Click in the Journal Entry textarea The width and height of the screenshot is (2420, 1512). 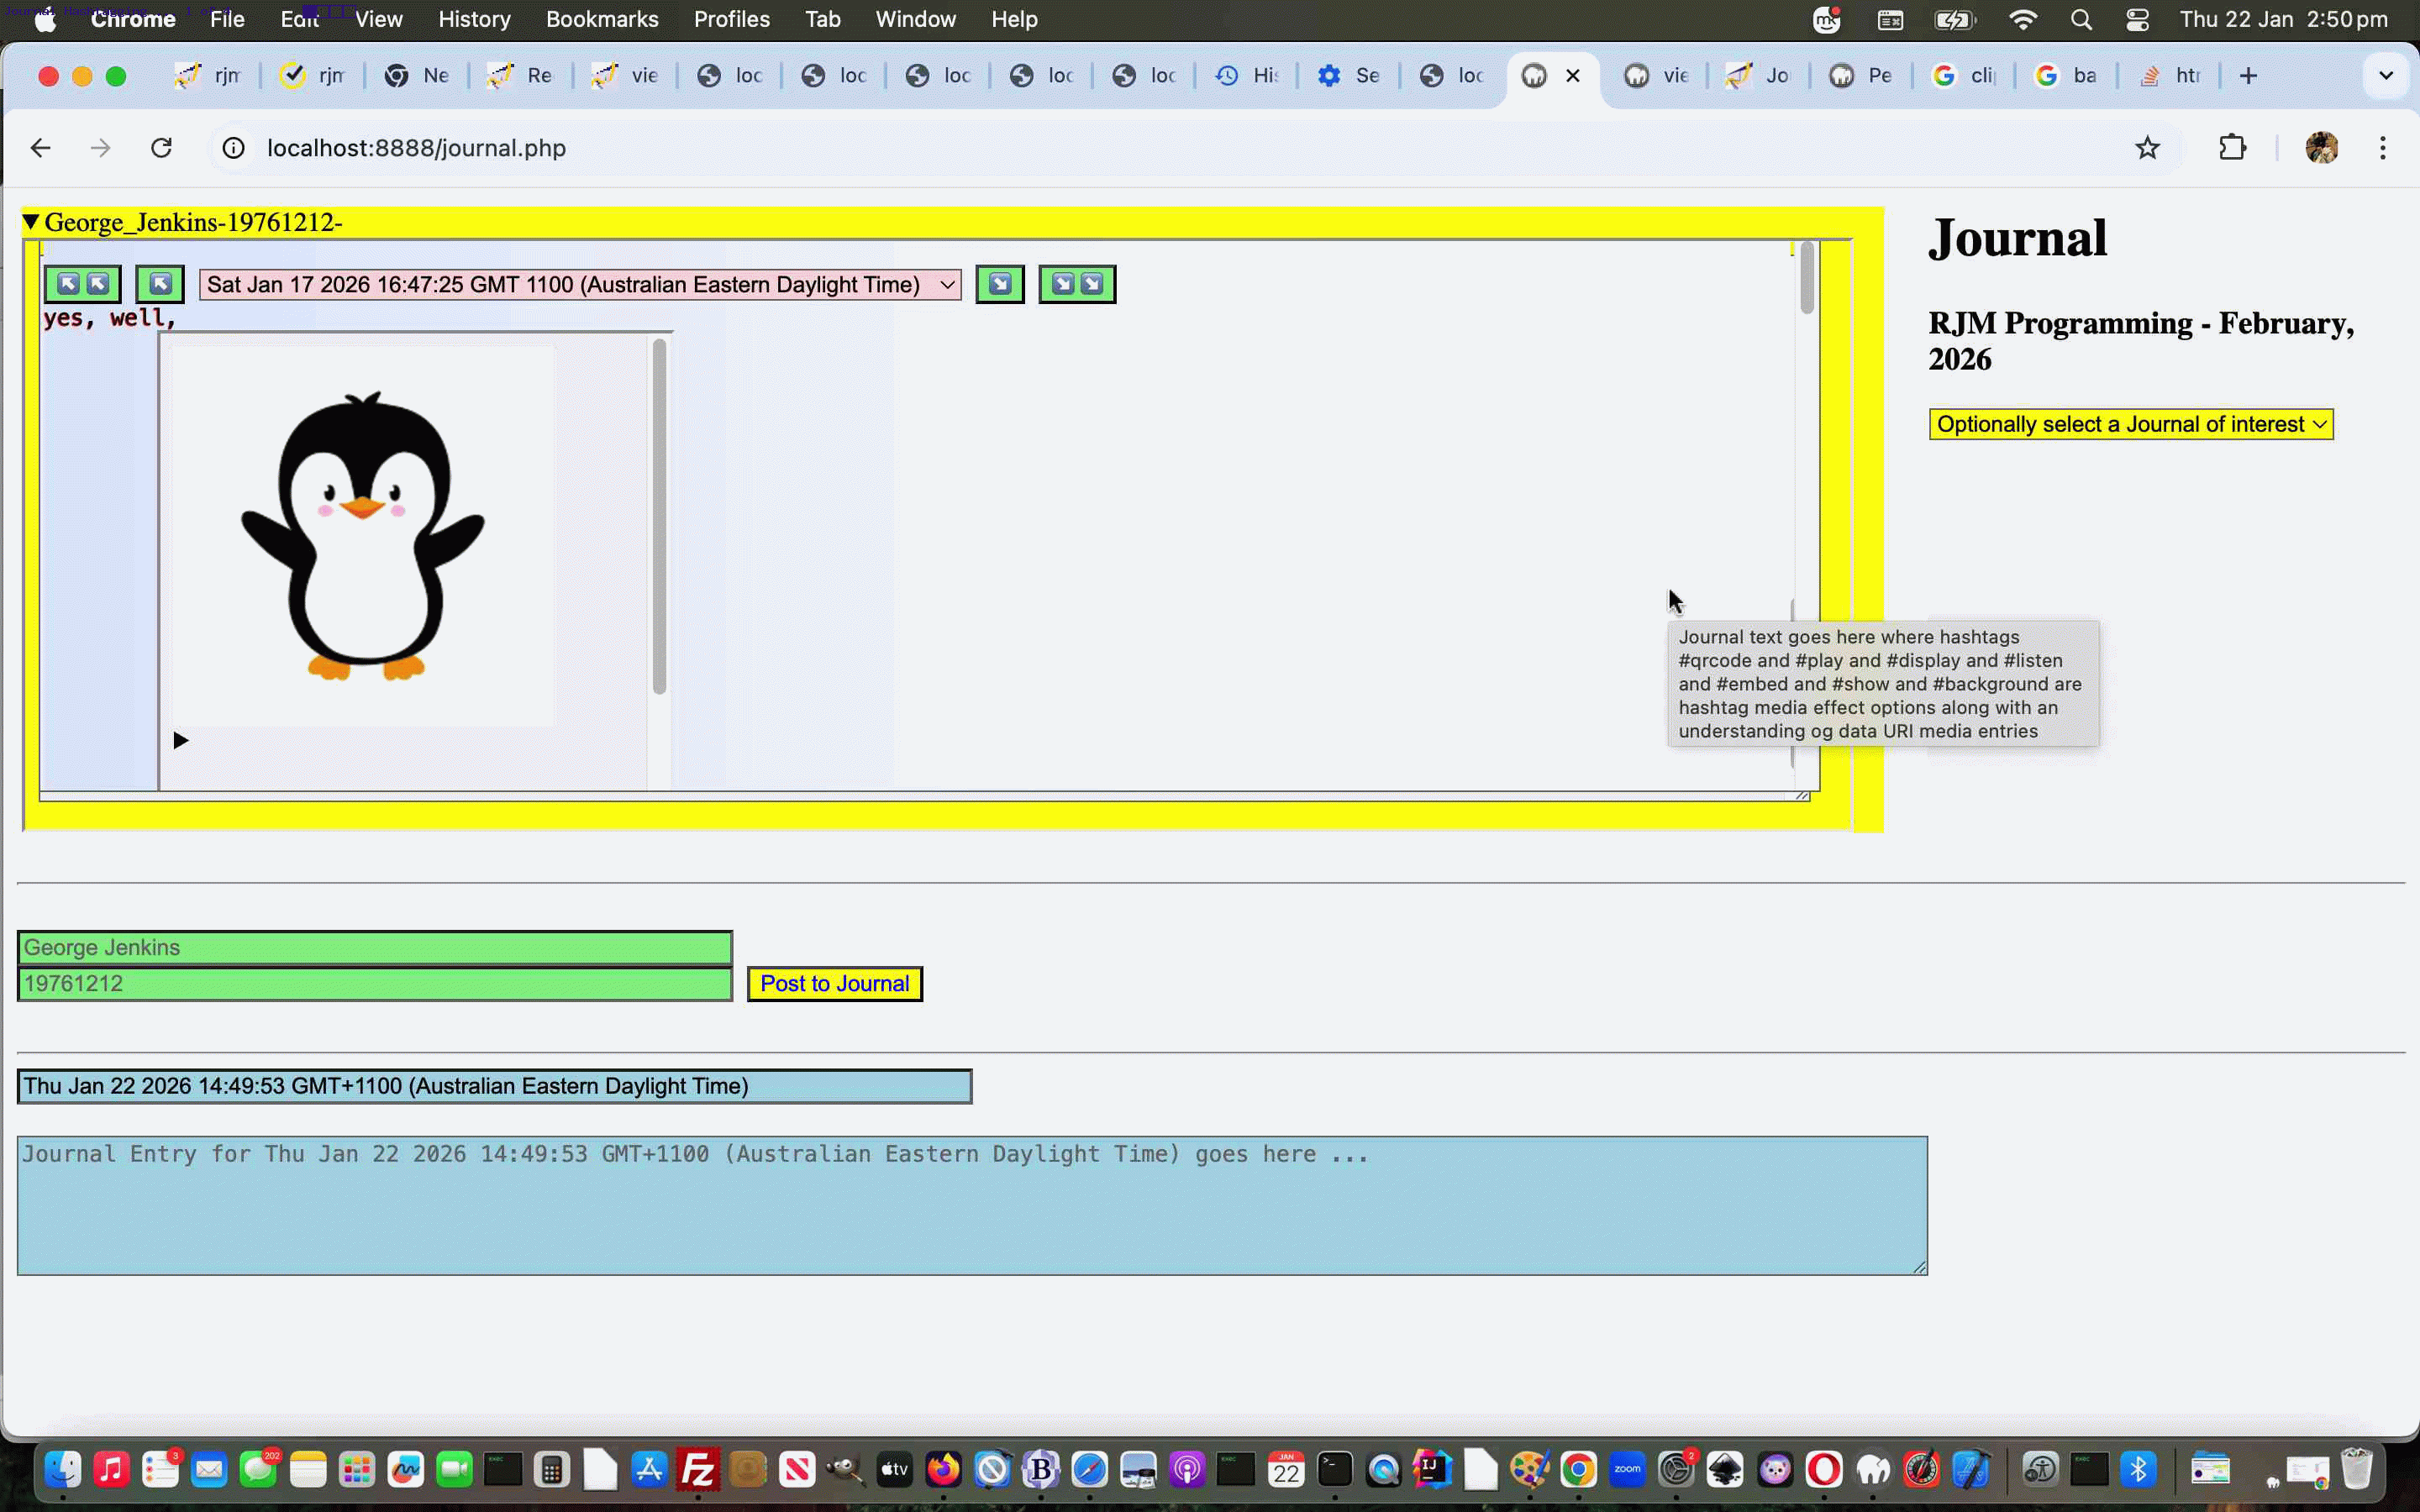971,1205
